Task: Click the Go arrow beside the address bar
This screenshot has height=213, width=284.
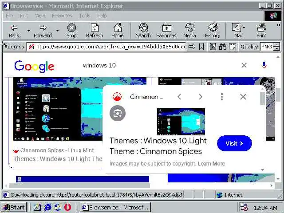Action: (x=192, y=47)
